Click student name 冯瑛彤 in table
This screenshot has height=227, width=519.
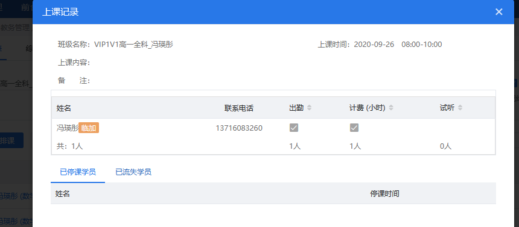68,128
